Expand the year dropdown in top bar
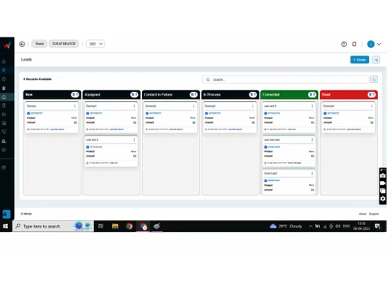This screenshot has width=392, height=294. [96, 44]
